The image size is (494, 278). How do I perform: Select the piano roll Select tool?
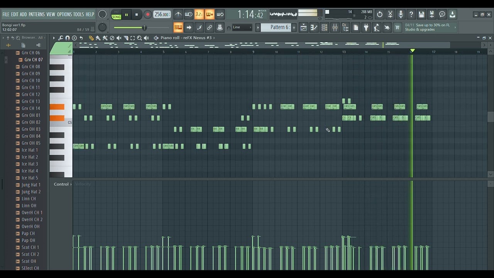(132, 38)
